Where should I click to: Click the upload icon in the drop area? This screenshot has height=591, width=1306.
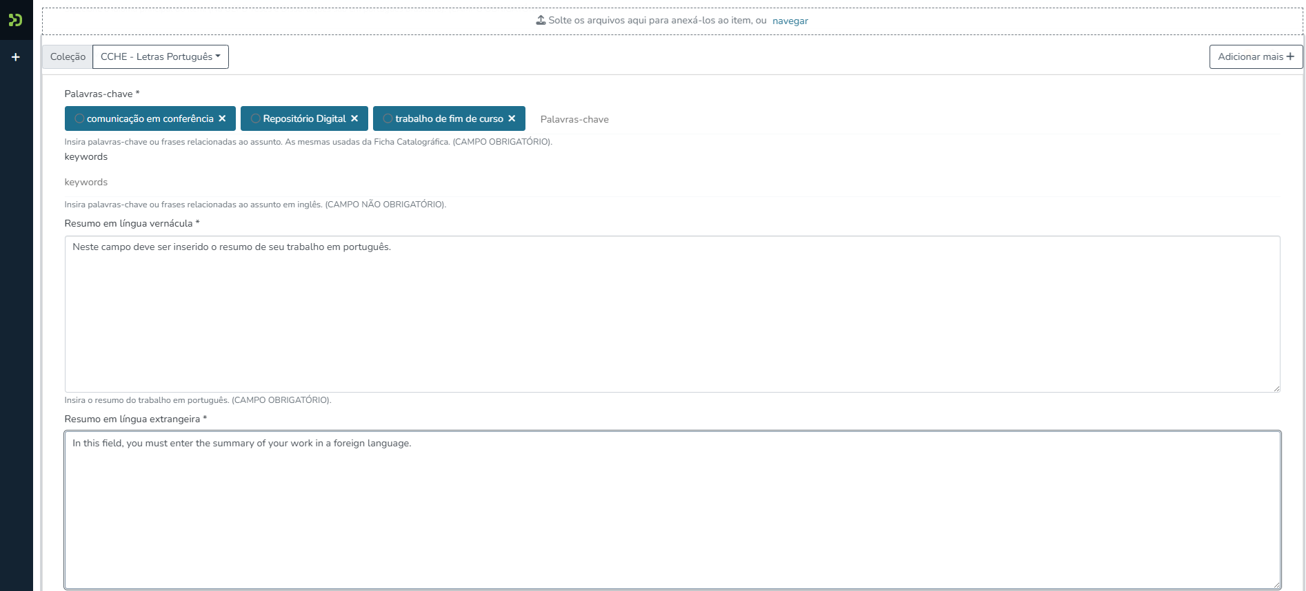pos(541,20)
